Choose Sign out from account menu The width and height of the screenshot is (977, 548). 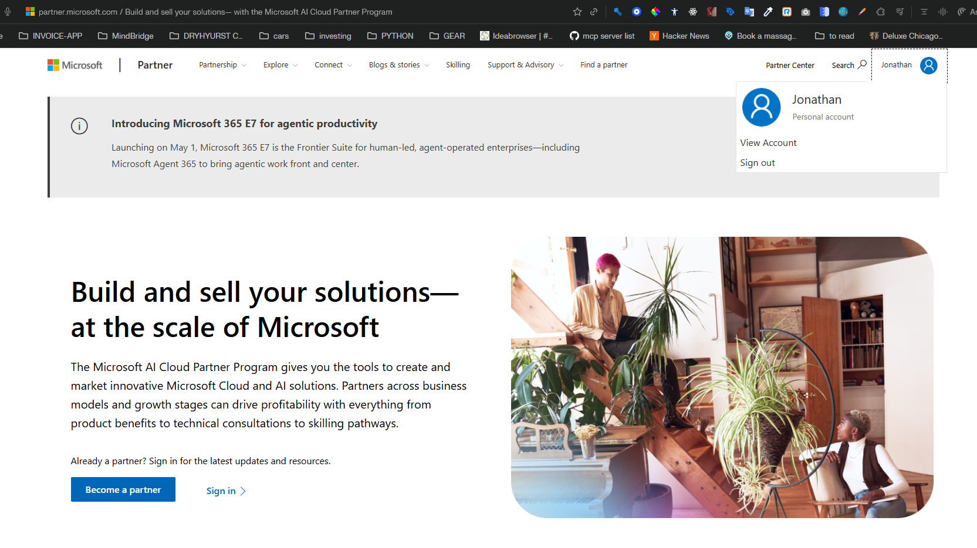coord(758,163)
